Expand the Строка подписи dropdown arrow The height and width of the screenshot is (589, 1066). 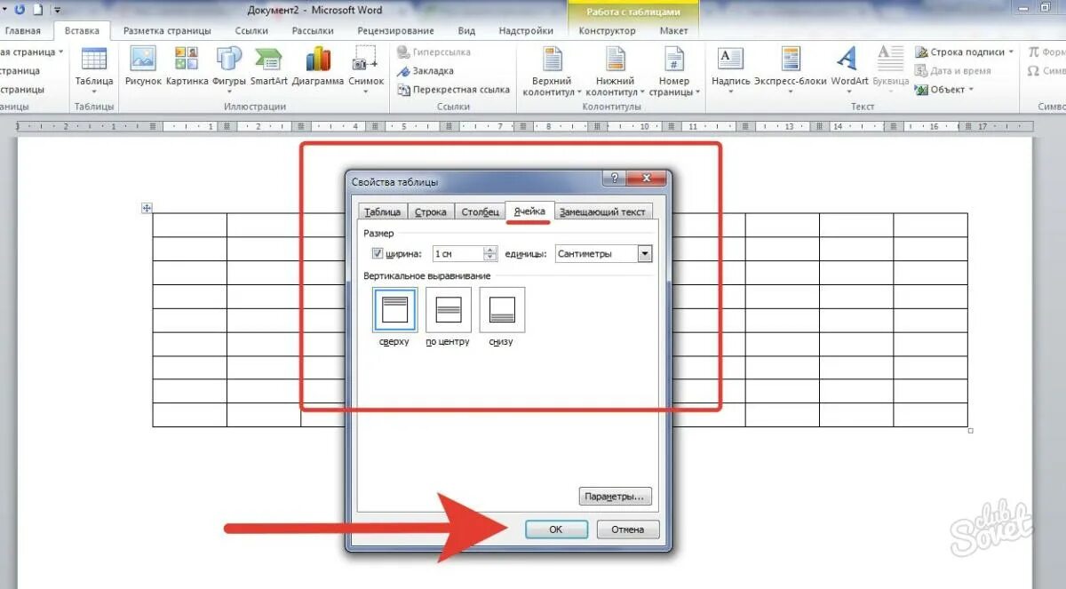click(1011, 52)
